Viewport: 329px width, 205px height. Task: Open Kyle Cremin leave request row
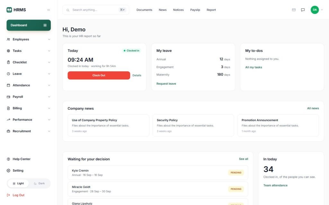point(158,173)
